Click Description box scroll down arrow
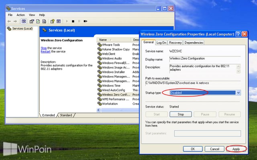257x160 pixels. tap(238, 71)
